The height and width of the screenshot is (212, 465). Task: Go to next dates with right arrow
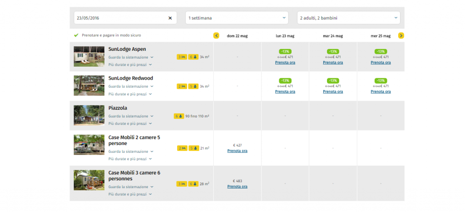[401, 35]
